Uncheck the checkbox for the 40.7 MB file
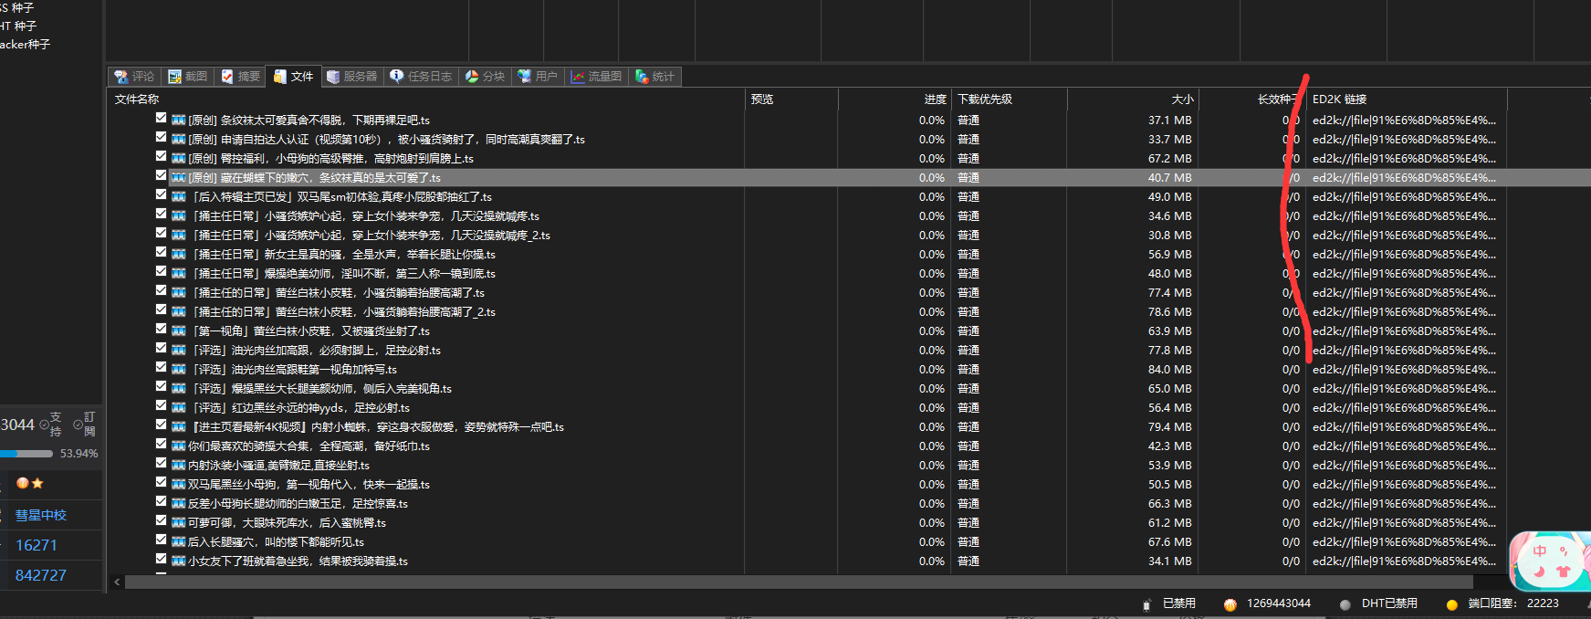 [162, 176]
